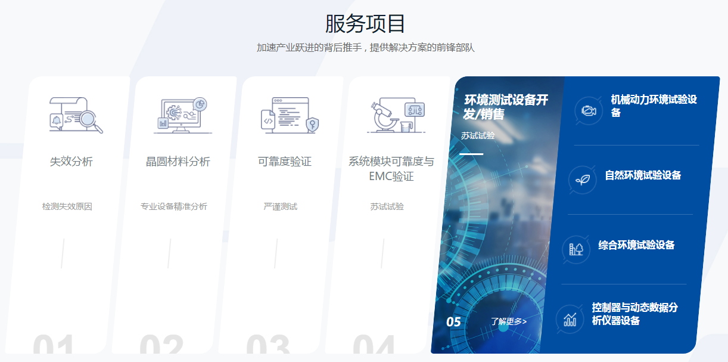The image size is (728, 362).
Task: Click 苏试试验 under the EMC验证 card
Action: pyautogui.click(x=387, y=206)
